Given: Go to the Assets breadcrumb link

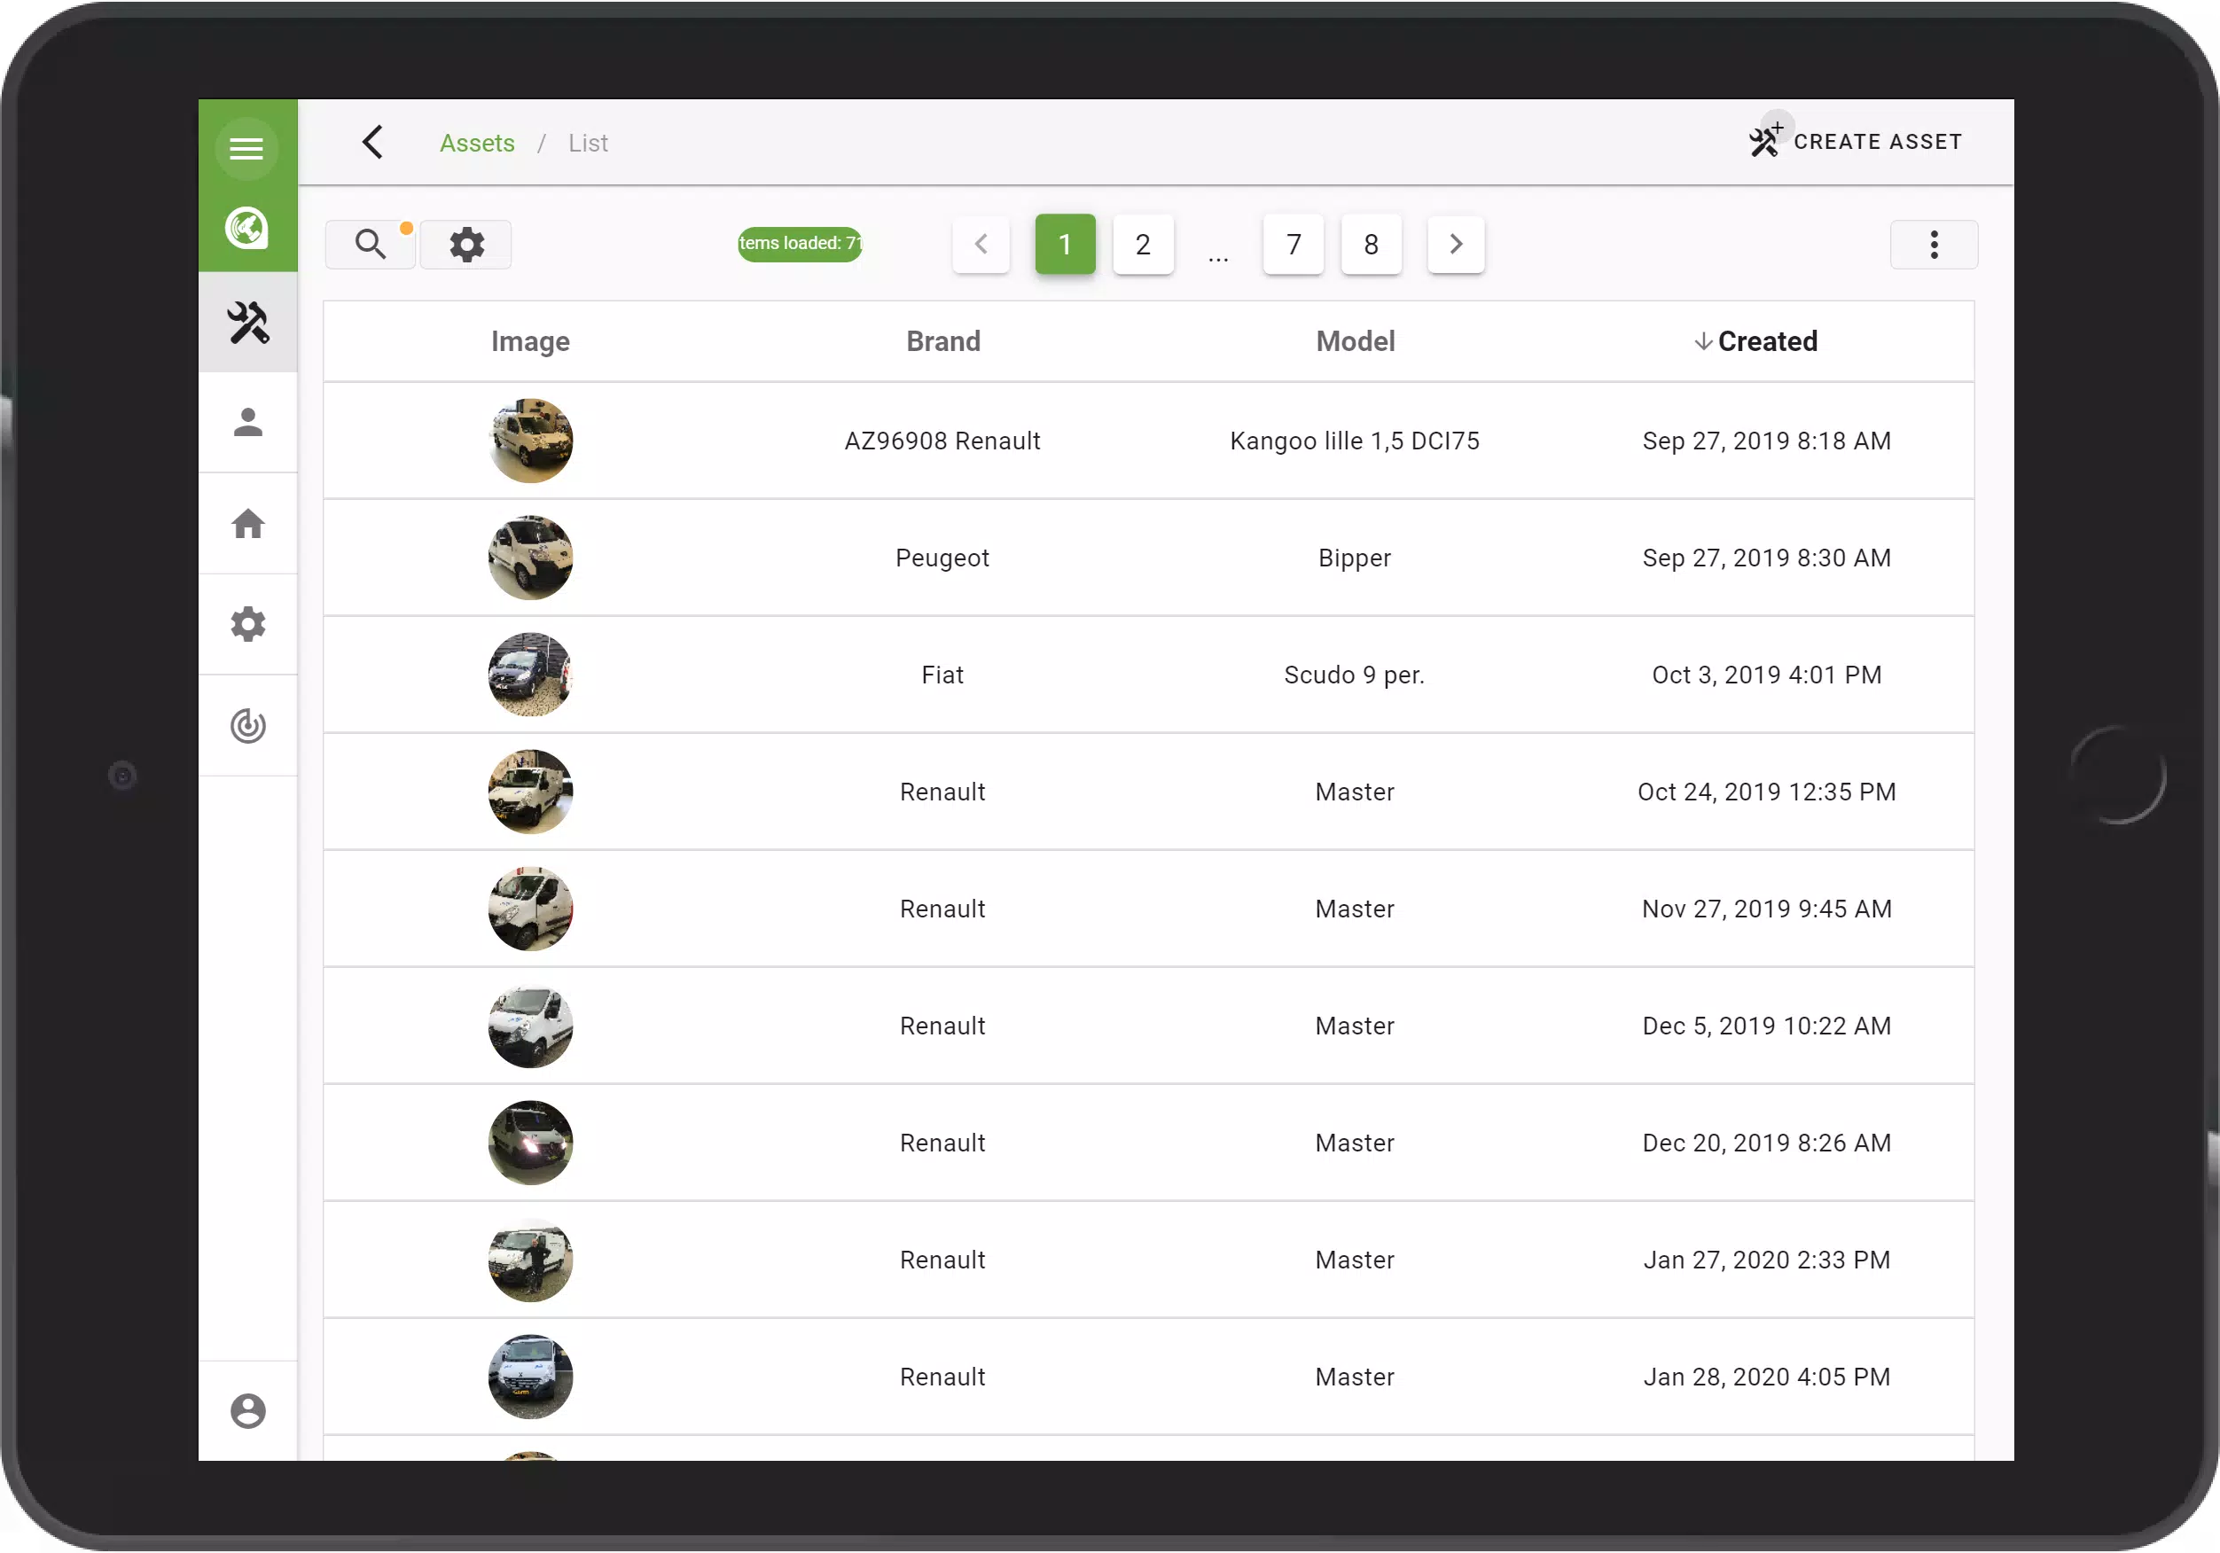Looking at the screenshot, I should 478,143.
